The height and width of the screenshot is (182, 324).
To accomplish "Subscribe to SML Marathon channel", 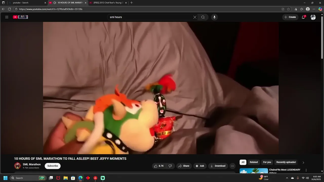I will (x=53, y=166).
